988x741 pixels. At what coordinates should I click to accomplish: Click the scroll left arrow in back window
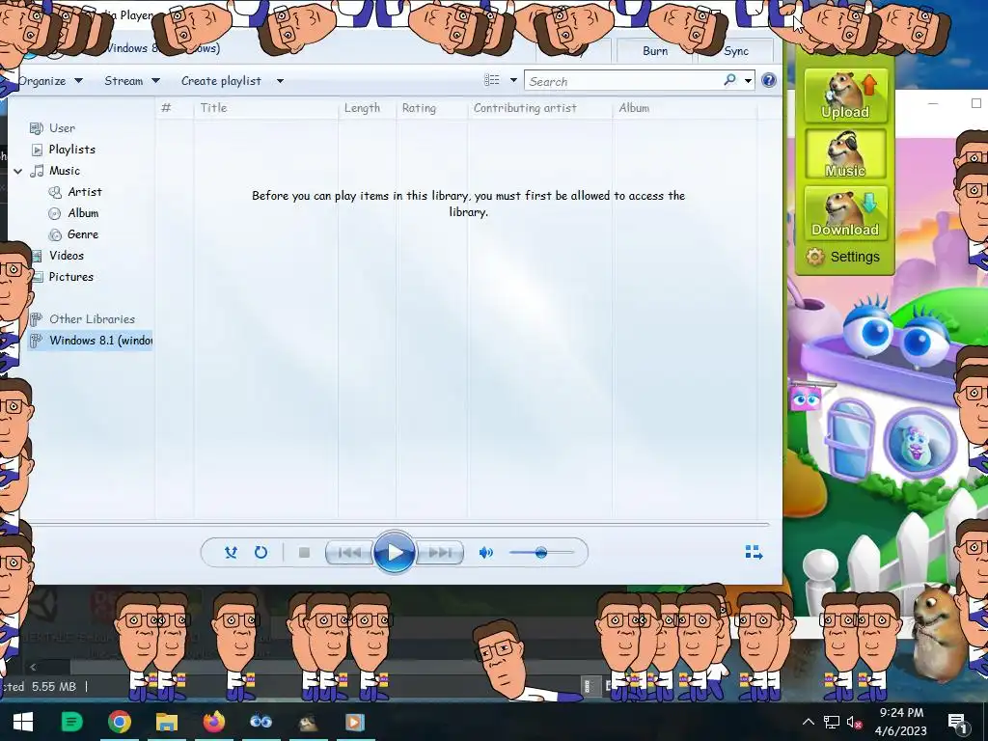(33, 667)
